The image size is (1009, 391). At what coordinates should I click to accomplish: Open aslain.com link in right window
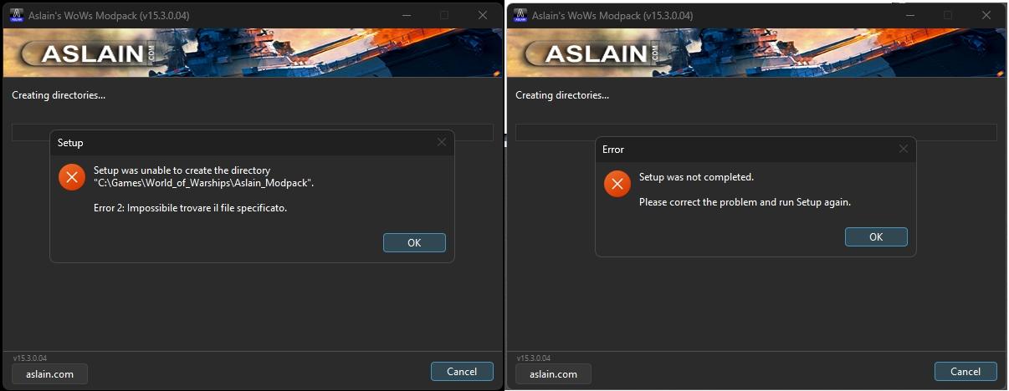click(x=553, y=373)
